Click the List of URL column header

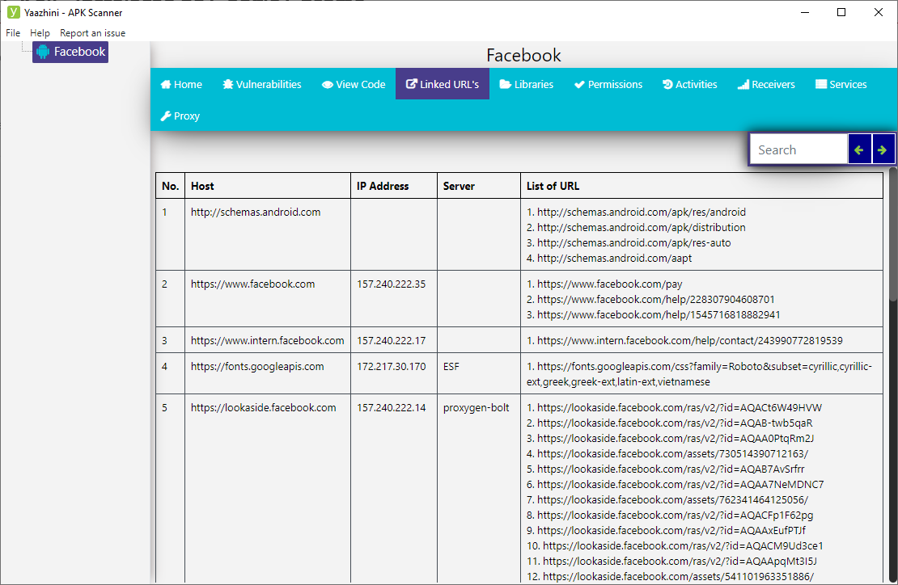click(x=701, y=186)
